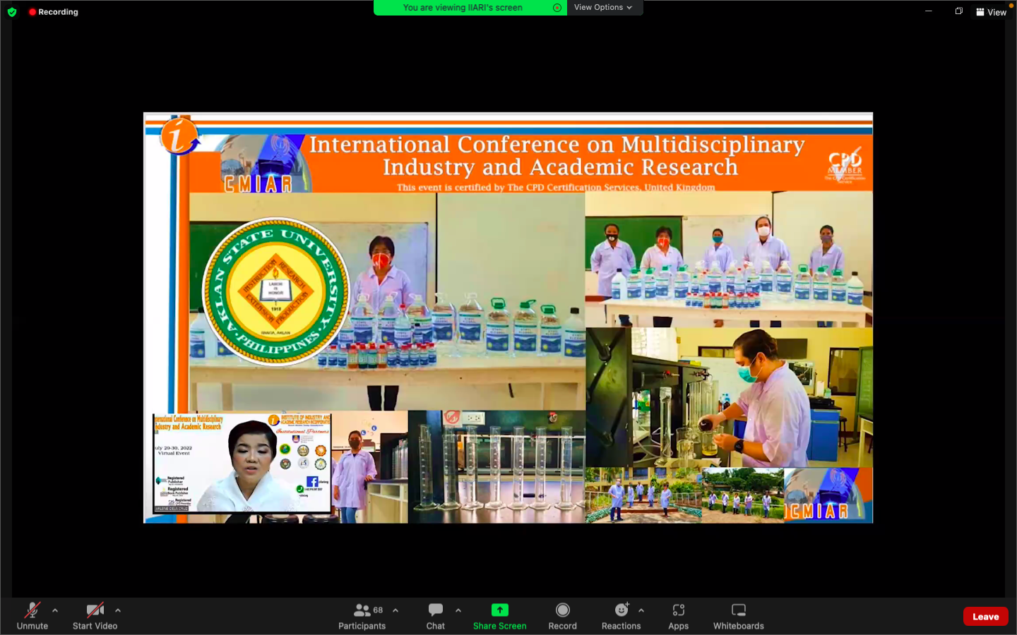
Task: Open the View layout menu
Action: 990,12
